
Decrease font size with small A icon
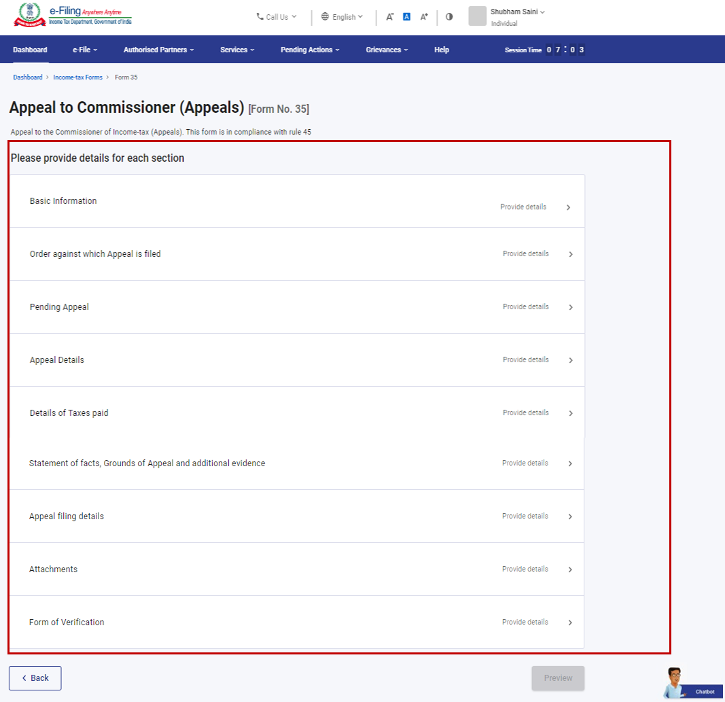390,17
